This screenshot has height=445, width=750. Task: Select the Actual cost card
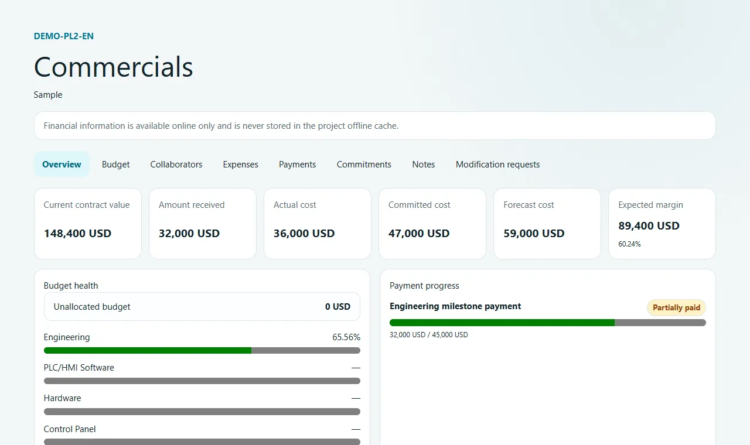(x=318, y=224)
